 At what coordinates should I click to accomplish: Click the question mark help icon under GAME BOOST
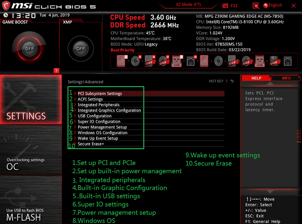[x=56, y=71]
